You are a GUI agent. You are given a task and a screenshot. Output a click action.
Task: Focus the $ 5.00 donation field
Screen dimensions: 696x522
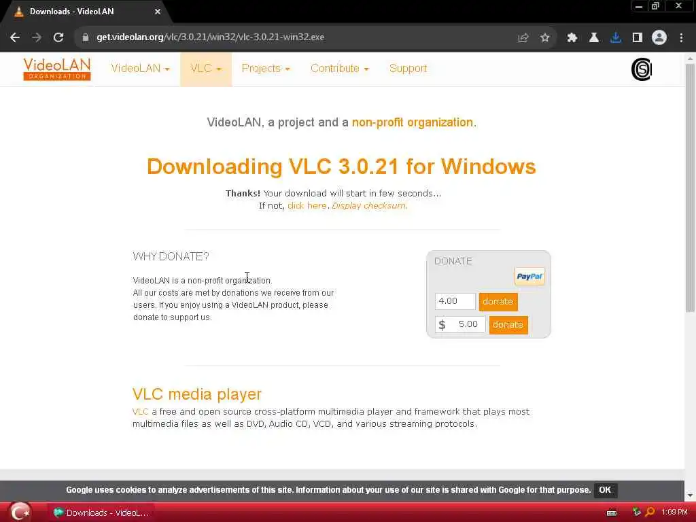pyautogui.click(x=460, y=324)
